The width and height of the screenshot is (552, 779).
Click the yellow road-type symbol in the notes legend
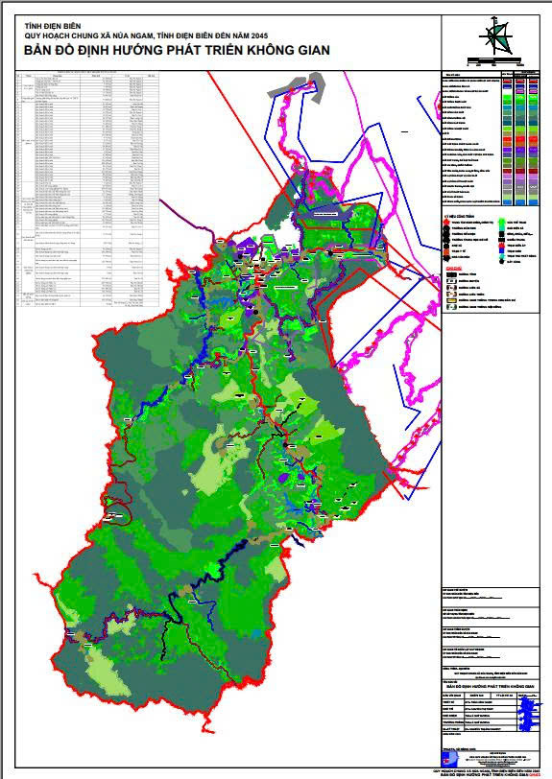click(451, 300)
